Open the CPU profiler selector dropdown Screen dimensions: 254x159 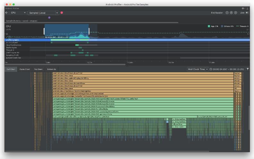(x=18, y=13)
